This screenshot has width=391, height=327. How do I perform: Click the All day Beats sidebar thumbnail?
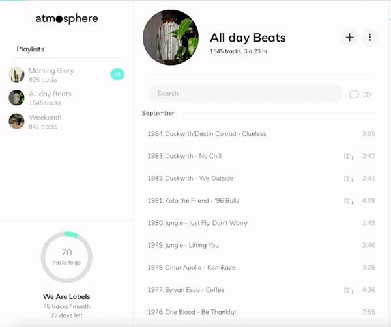point(16,98)
